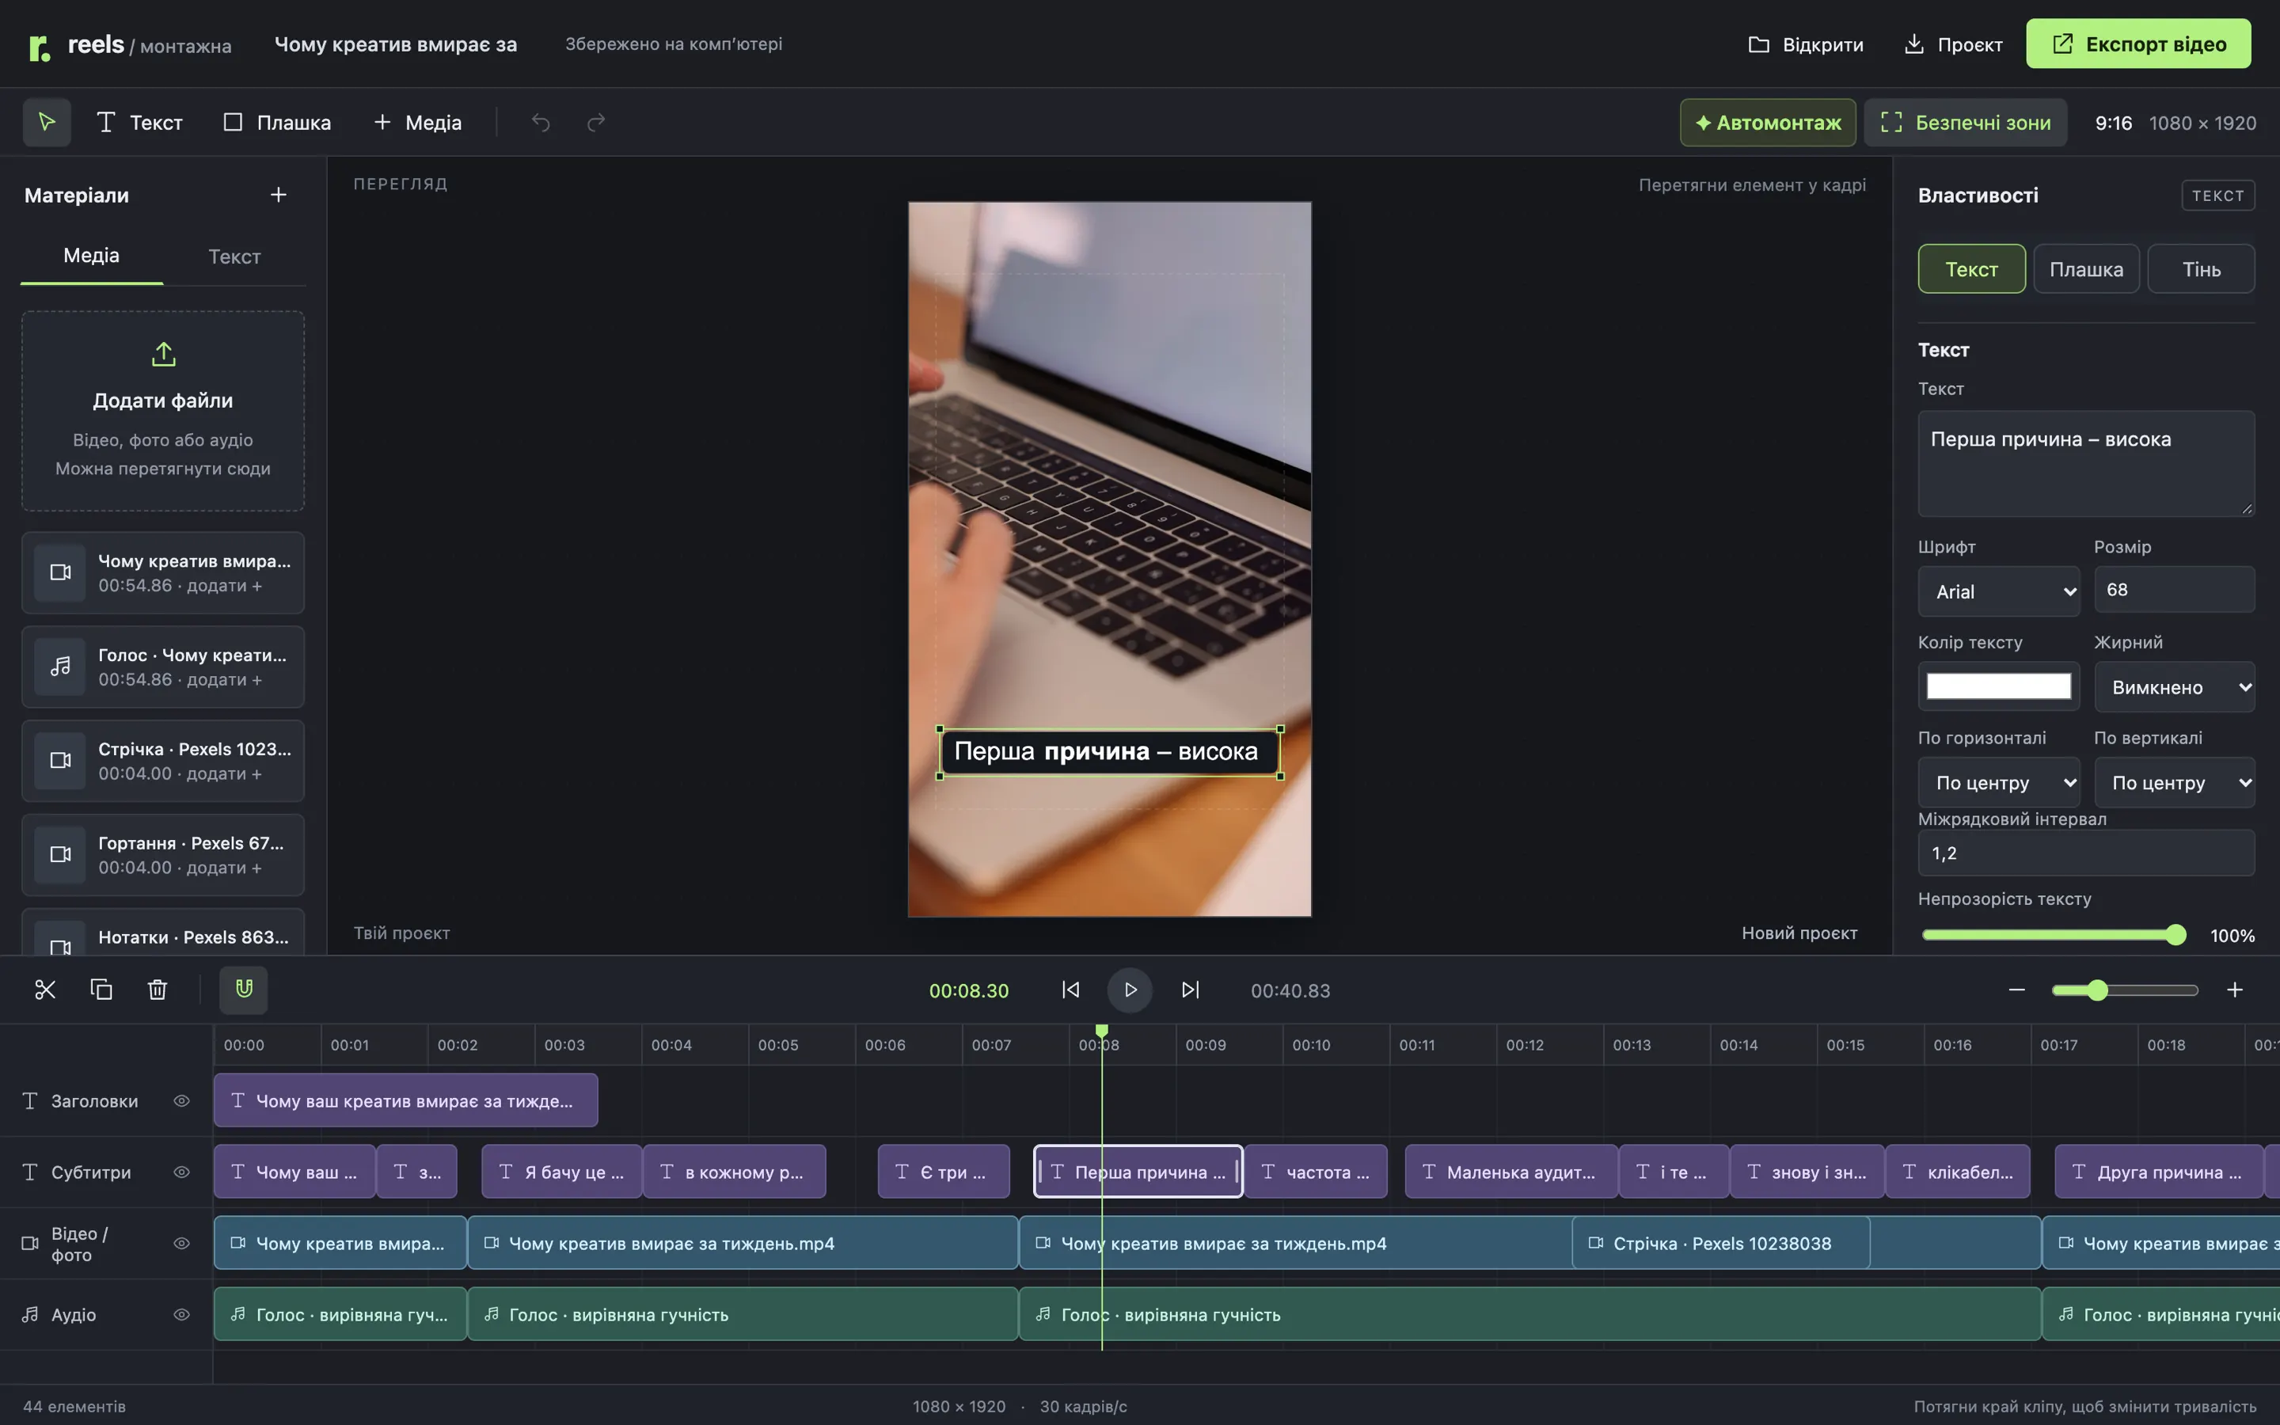Select the pointer selection tool
2280x1425 pixels.
coord(46,123)
